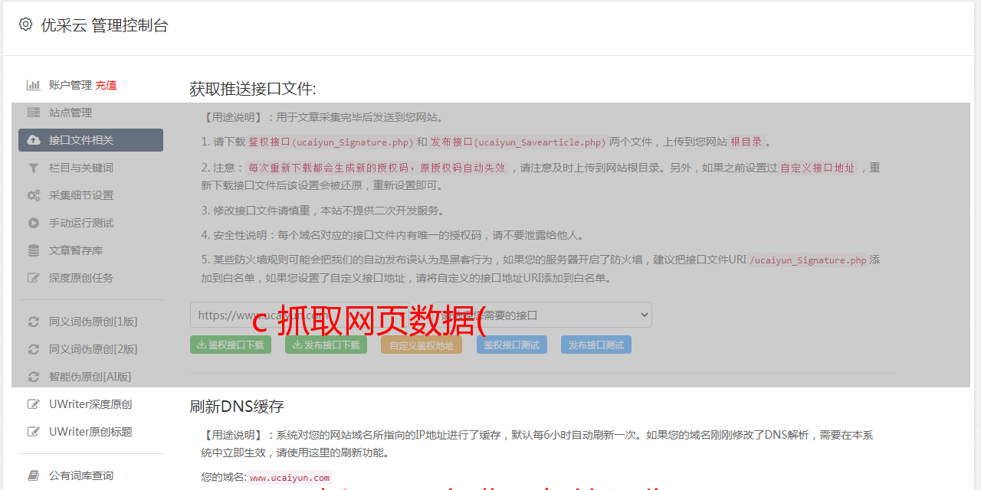Click the red 充值 link
981x490 pixels.
pyautogui.click(x=106, y=85)
